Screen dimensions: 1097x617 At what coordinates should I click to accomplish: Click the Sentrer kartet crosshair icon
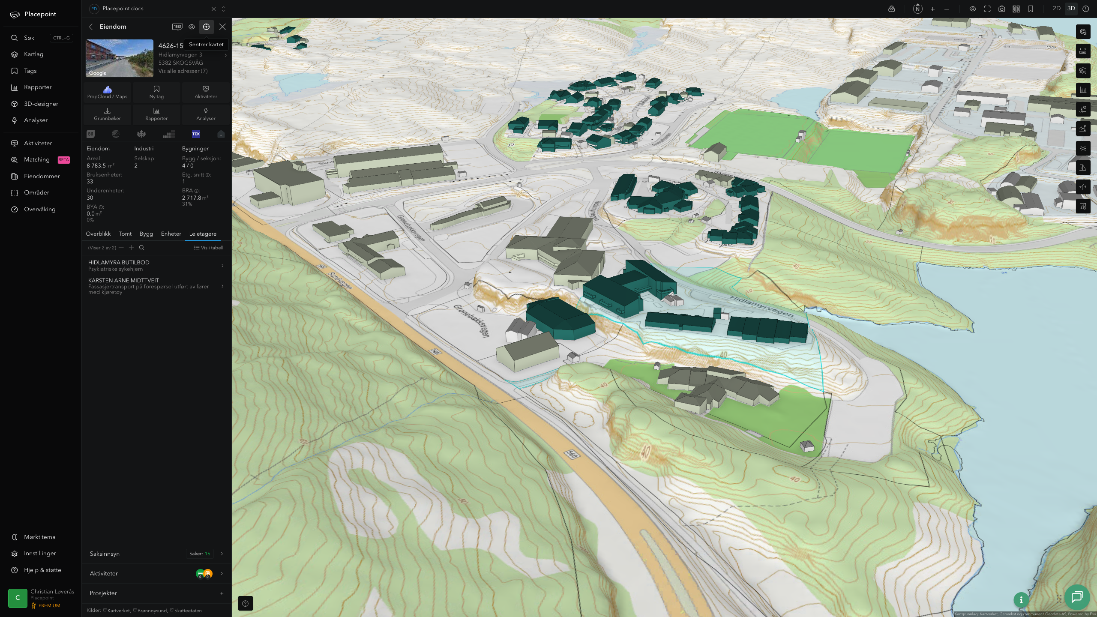pyautogui.click(x=206, y=27)
